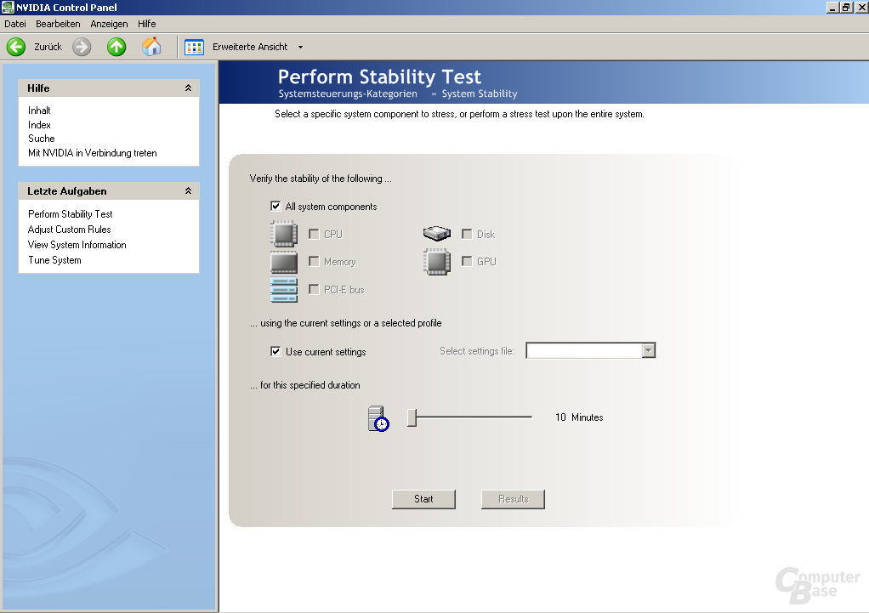Open Adjust Custom Rules task
The width and height of the screenshot is (869, 613).
[x=69, y=230]
